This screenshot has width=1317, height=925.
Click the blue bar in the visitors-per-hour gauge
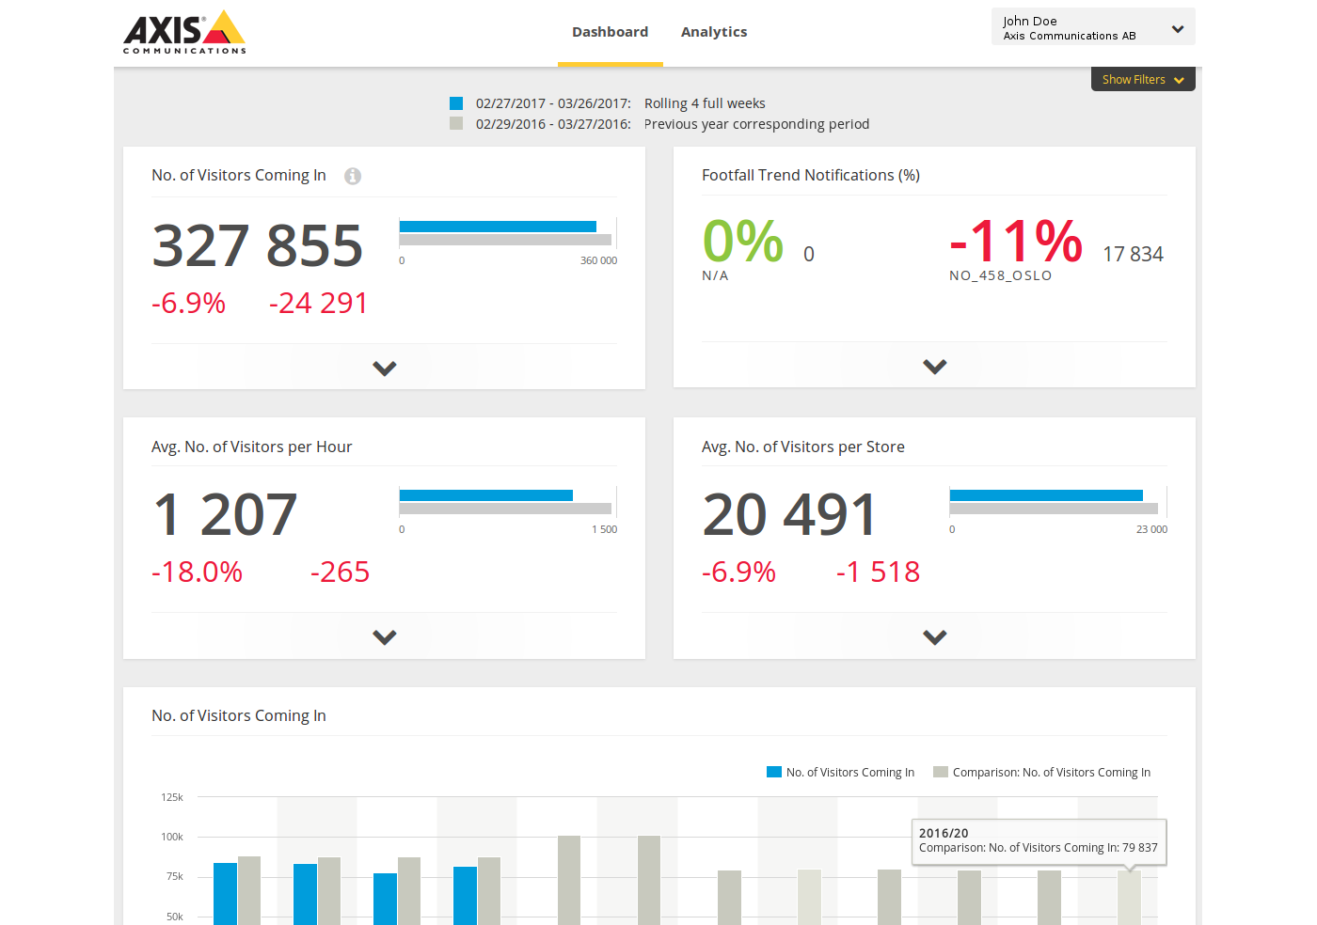[485, 495]
